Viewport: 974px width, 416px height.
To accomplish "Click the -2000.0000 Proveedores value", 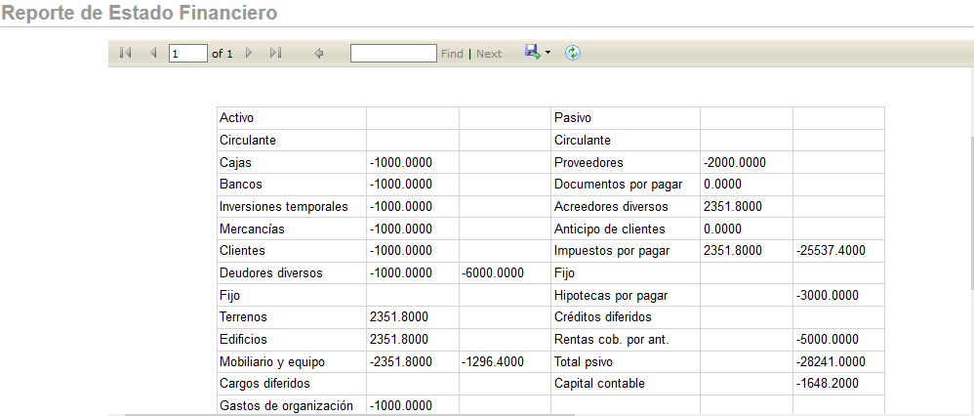I will tap(735, 163).
